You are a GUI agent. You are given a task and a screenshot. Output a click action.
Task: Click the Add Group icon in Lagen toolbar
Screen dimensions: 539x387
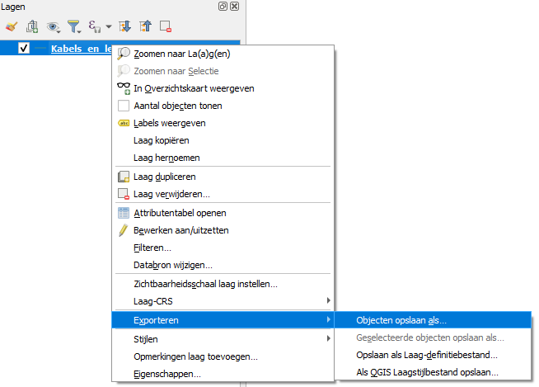32,26
